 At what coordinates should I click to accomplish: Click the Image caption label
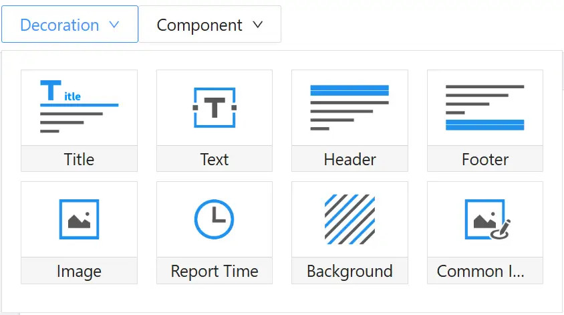click(x=79, y=272)
